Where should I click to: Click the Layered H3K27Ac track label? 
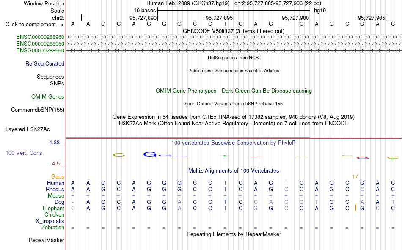coord(28,129)
